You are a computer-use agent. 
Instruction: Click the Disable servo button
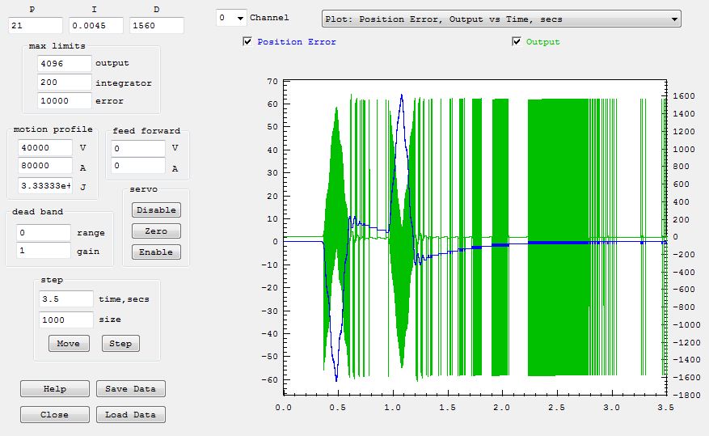(x=156, y=210)
